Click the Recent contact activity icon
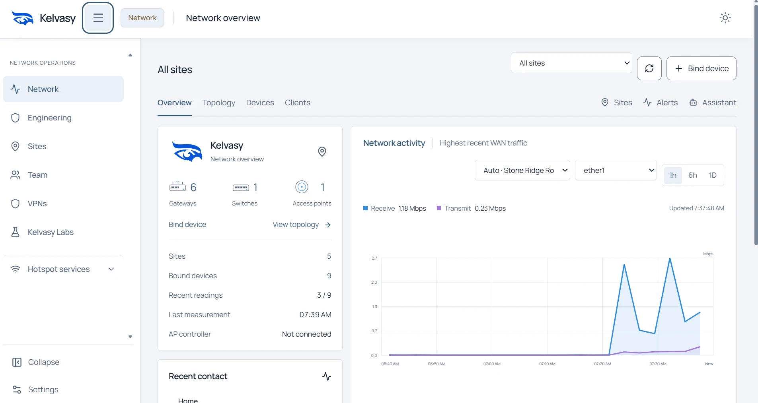The image size is (758, 403). coord(327,376)
